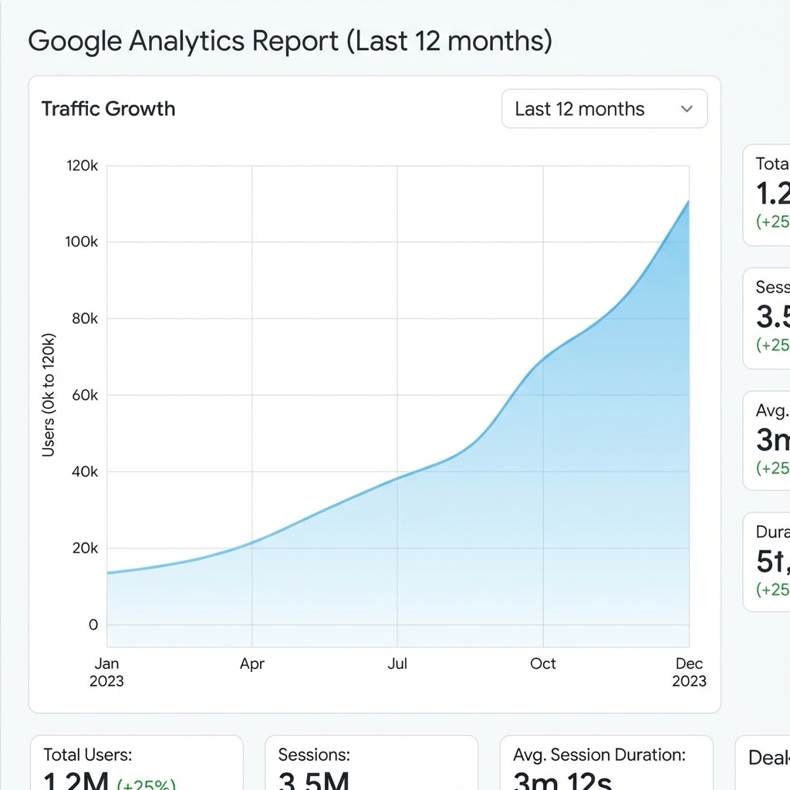Select the "Oct" month label on the x-axis
The width and height of the screenshot is (790, 790).
click(x=542, y=663)
